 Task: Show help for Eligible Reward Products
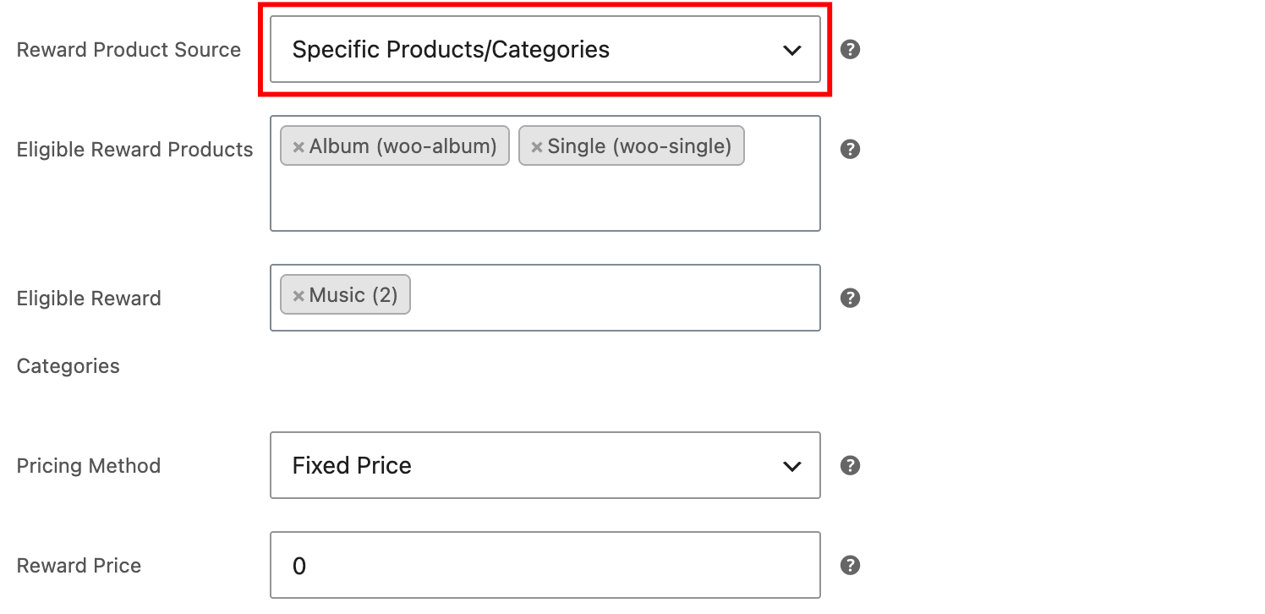[851, 149]
